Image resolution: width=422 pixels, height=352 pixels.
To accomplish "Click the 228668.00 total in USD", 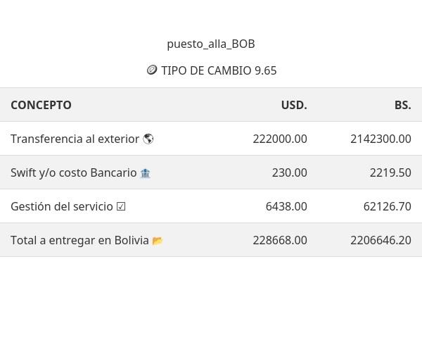I will (x=280, y=240).
